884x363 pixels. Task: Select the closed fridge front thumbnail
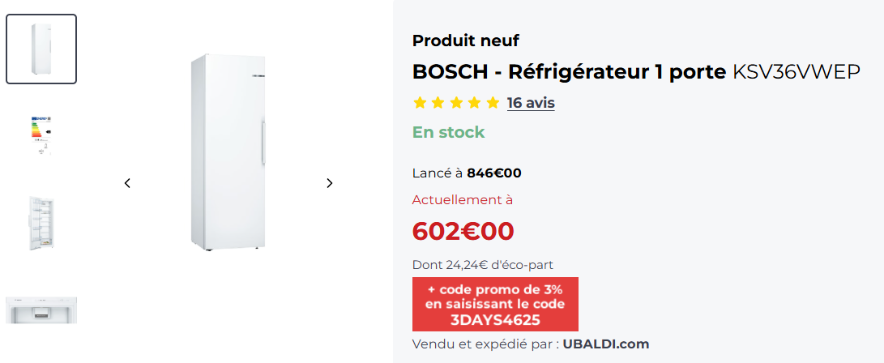point(41,49)
